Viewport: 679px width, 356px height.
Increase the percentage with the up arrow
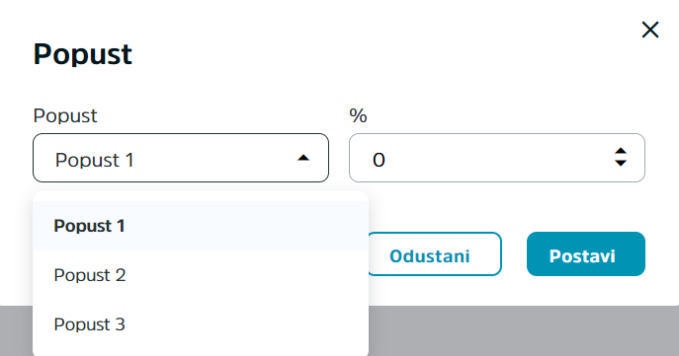click(x=621, y=151)
